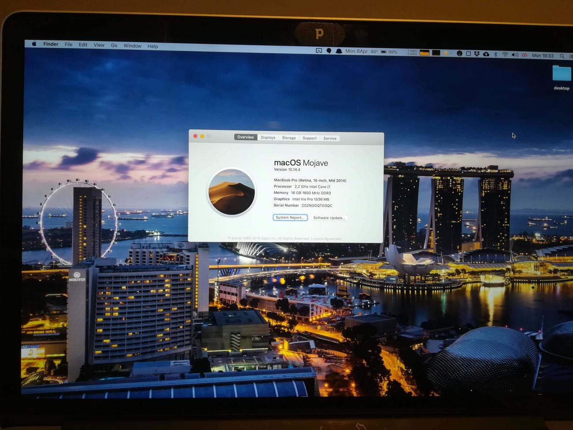Screen dimensions: 573x430
Task: Open the speech bubble menu bar icon
Action: (329, 51)
